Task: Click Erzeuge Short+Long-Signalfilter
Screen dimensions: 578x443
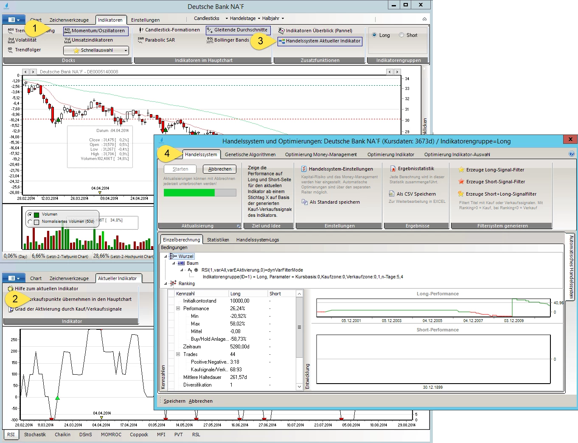Action: point(497,194)
